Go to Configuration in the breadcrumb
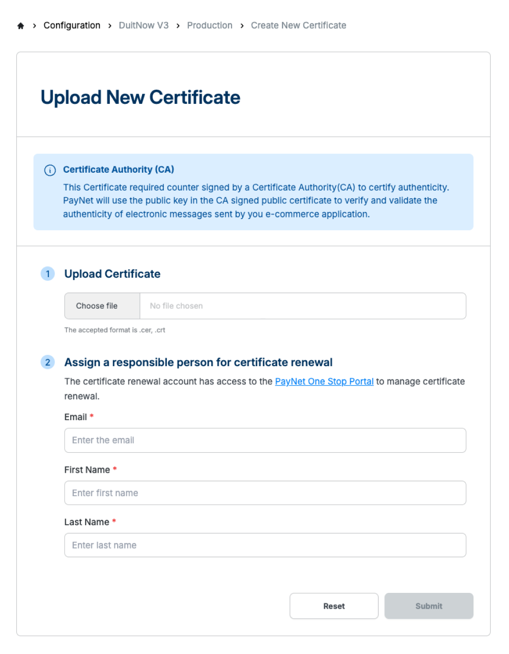 [x=72, y=25]
